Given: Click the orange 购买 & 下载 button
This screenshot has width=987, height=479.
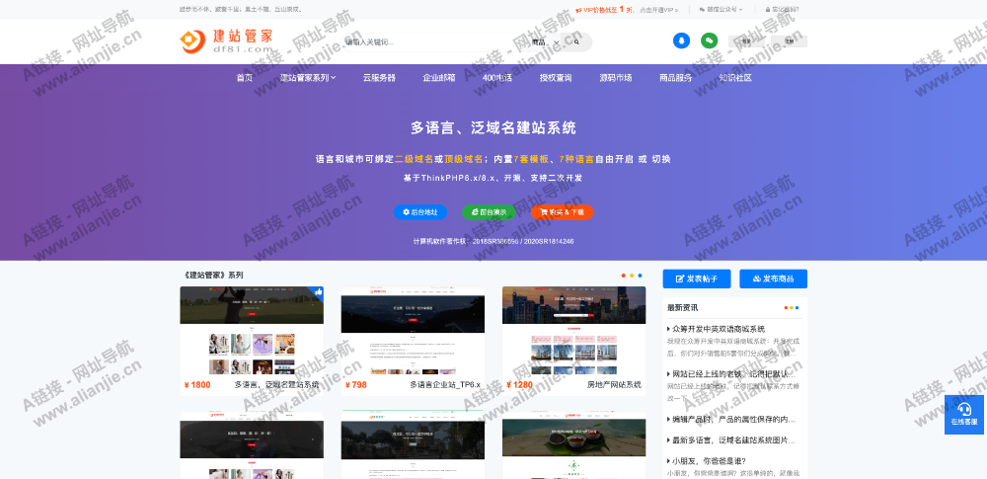Looking at the screenshot, I should click(x=563, y=212).
